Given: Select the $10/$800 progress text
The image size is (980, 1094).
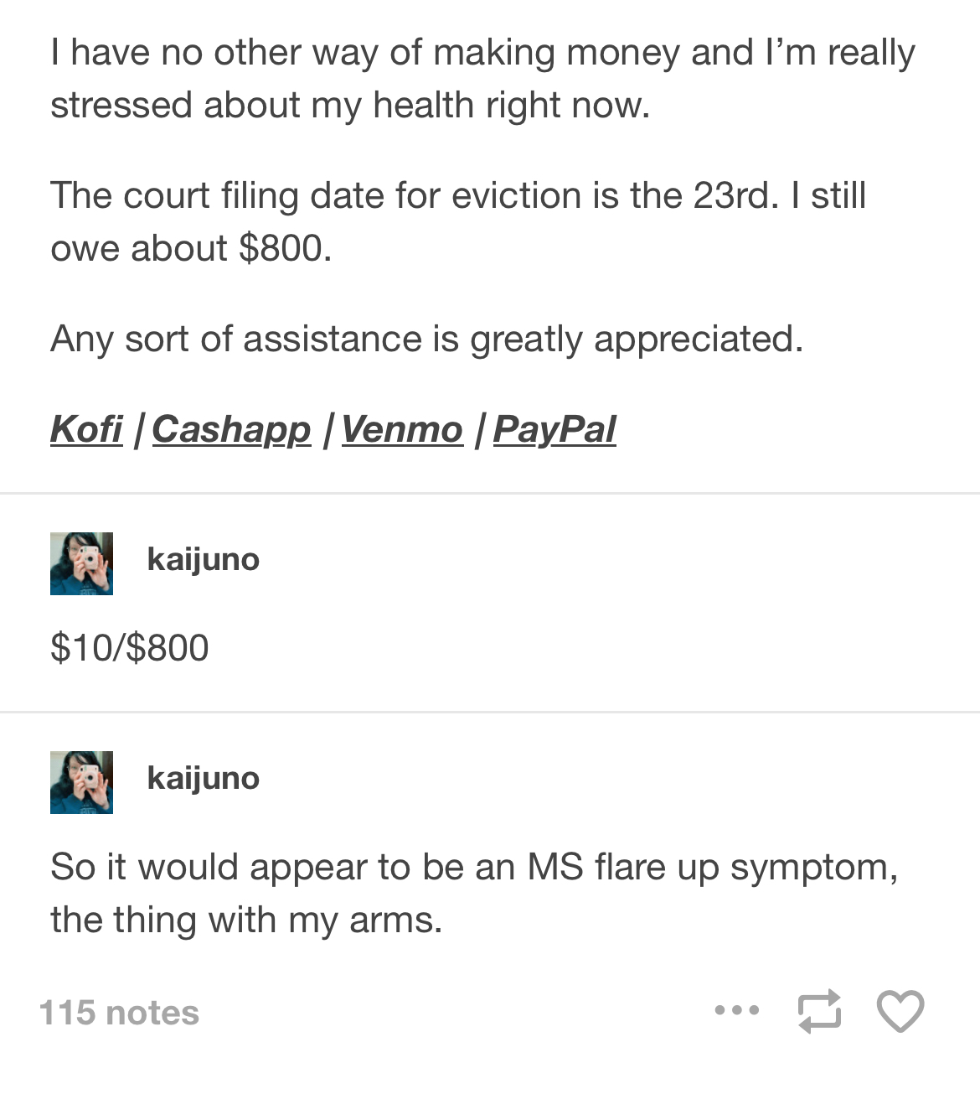Looking at the screenshot, I should point(130,648).
